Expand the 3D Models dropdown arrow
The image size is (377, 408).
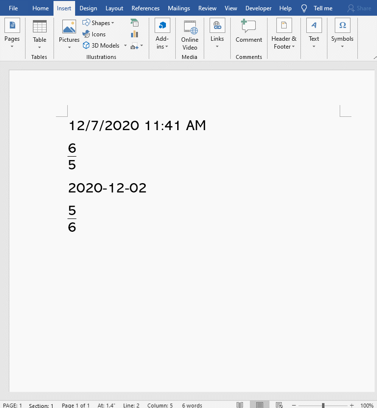point(125,46)
